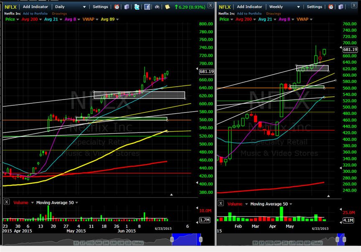Close the Daily chart panel
This screenshot has width=361, height=252.
tap(211, 5)
